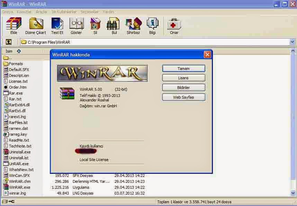
Task: Select the parent '..' folder entry
Action: coord(8,58)
